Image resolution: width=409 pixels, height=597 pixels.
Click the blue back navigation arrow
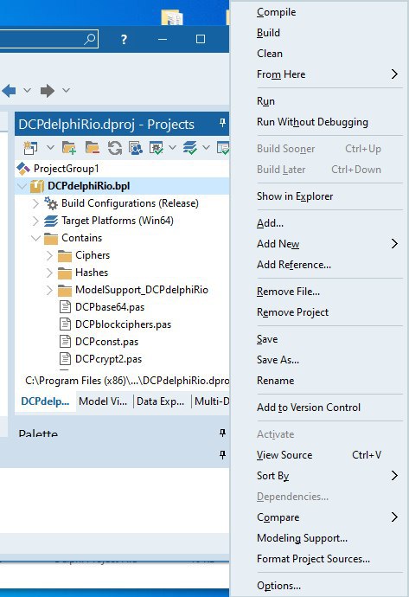pos(10,91)
